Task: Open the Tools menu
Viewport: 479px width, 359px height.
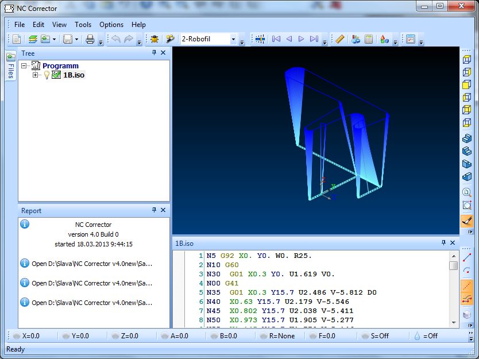Action: [x=83, y=25]
